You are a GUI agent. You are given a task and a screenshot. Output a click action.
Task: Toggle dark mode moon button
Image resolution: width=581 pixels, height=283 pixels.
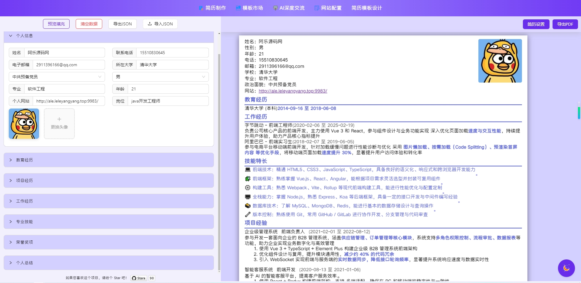(566, 268)
